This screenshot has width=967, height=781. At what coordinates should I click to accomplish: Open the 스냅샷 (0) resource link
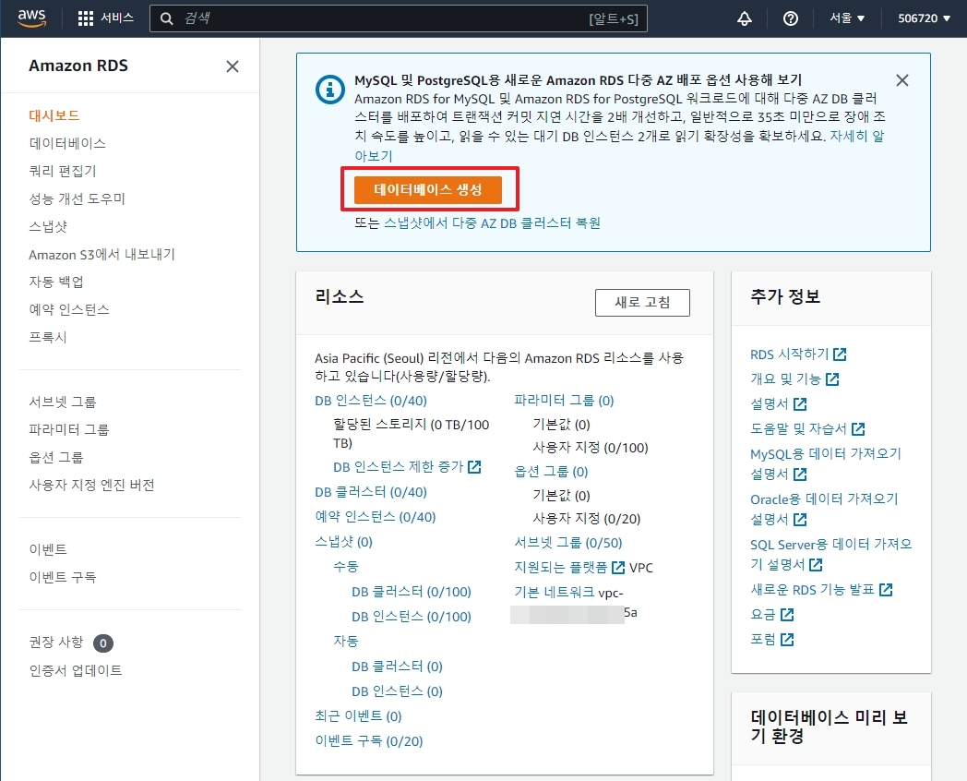(x=343, y=542)
